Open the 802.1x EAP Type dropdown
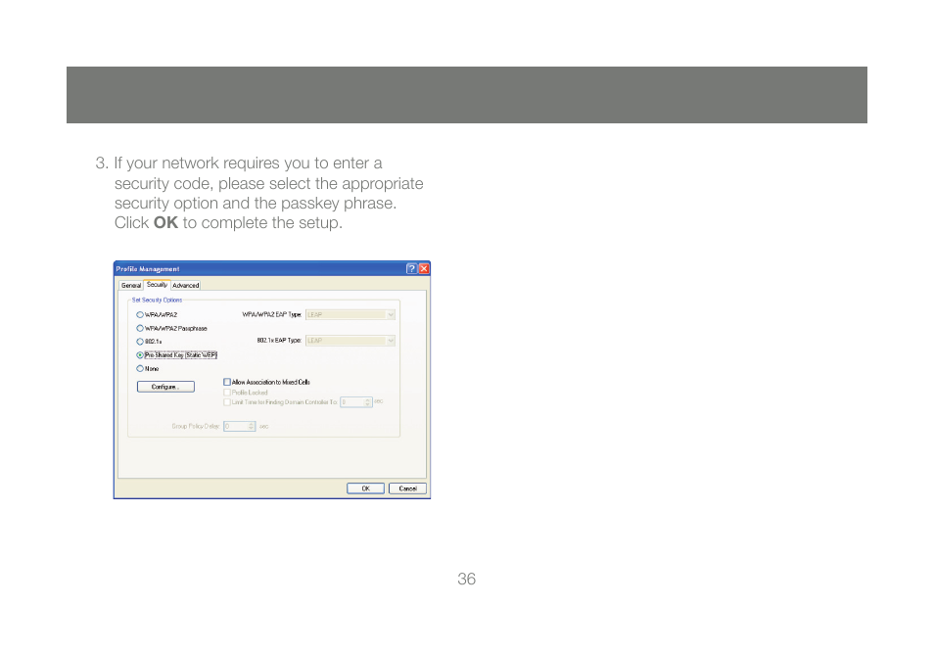 (x=350, y=341)
